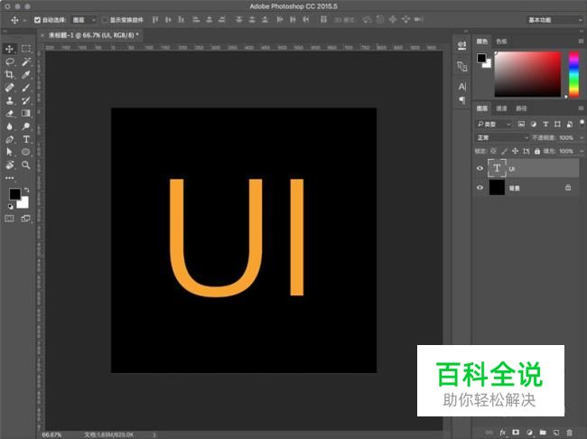Select the Zoom magnifier tool

click(26, 165)
